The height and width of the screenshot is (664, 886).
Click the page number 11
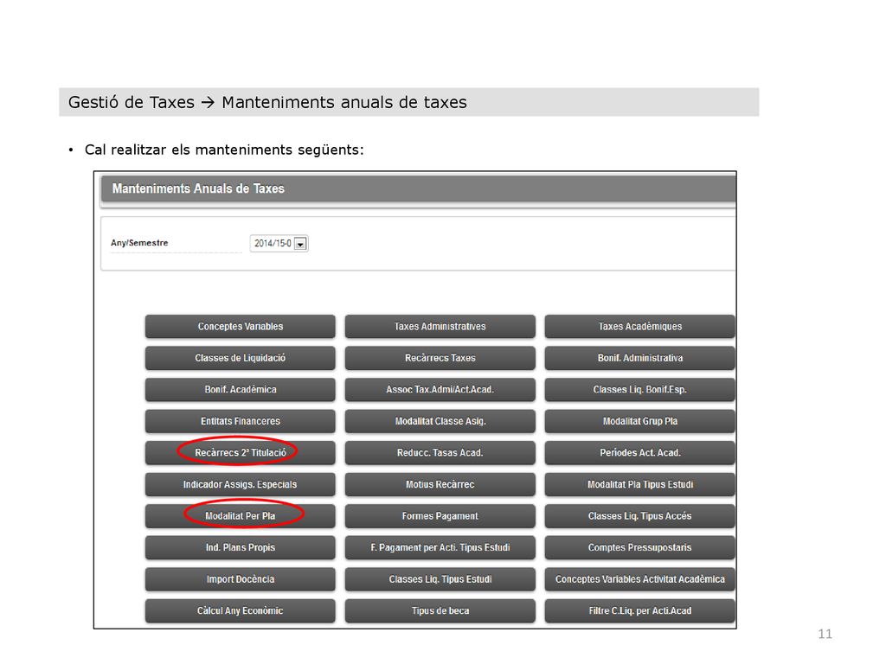[x=825, y=634]
